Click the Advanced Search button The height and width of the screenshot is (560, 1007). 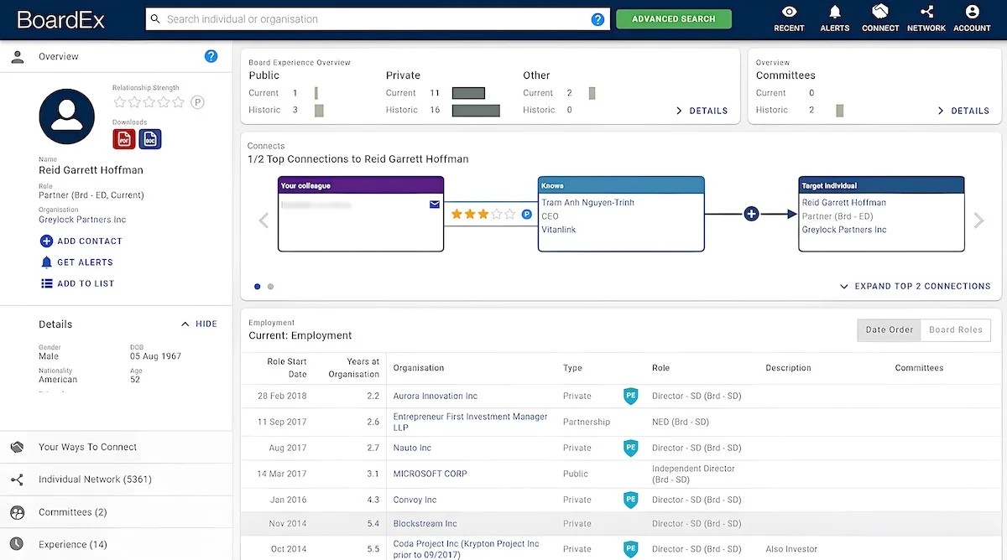(674, 19)
